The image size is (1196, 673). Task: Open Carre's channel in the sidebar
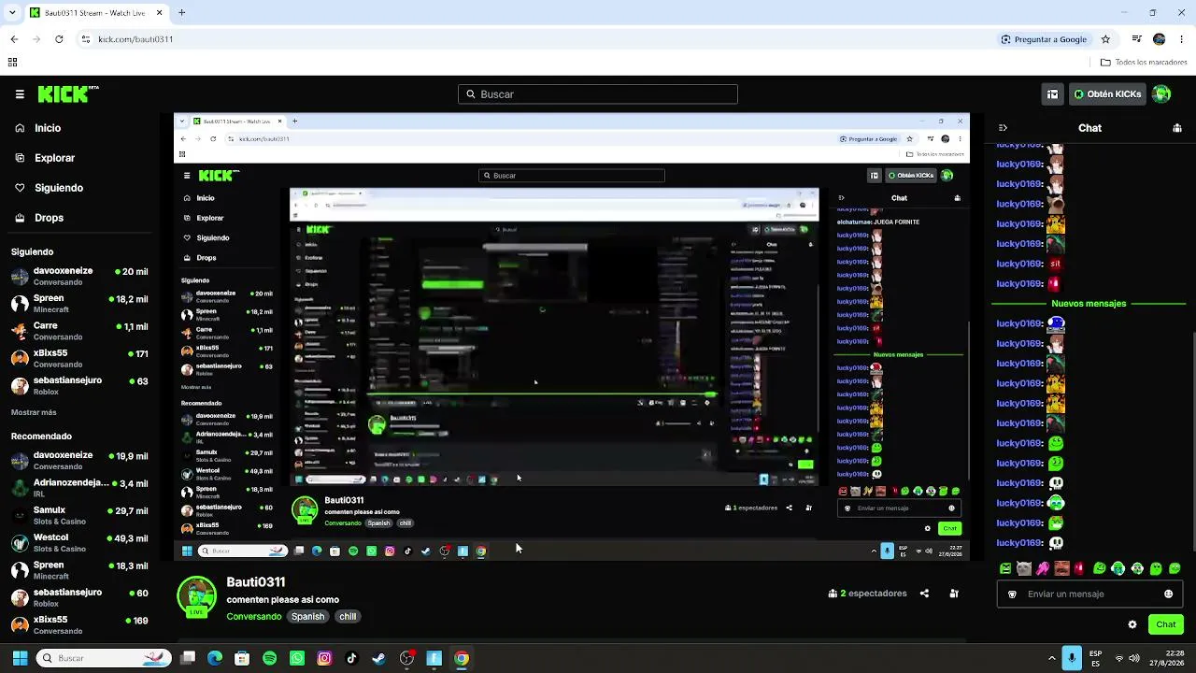[x=79, y=332]
